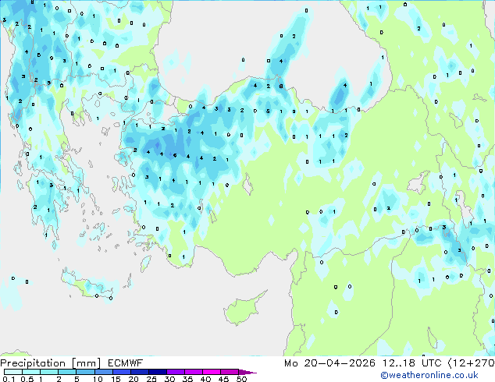Click the '25' legend scale label
This screenshot has width=495, height=382.
click(x=151, y=379)
